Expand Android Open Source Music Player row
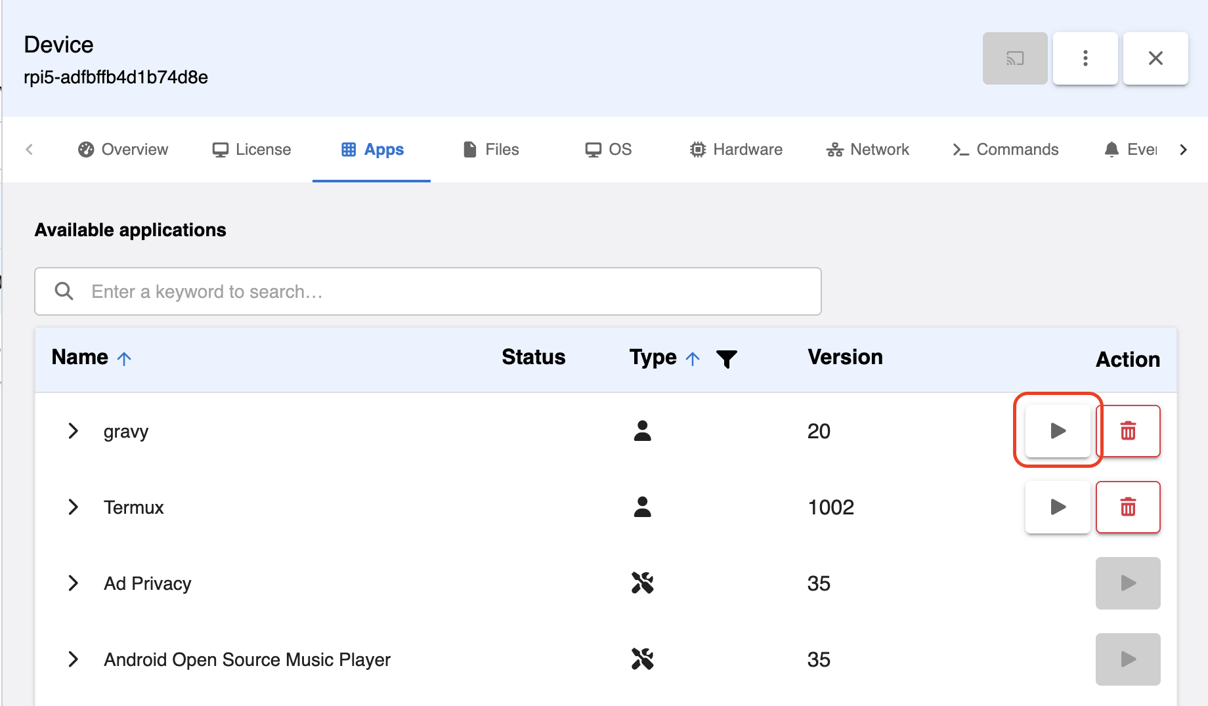The height and width of the screenshot is (706, 1208). pos(73,659)
